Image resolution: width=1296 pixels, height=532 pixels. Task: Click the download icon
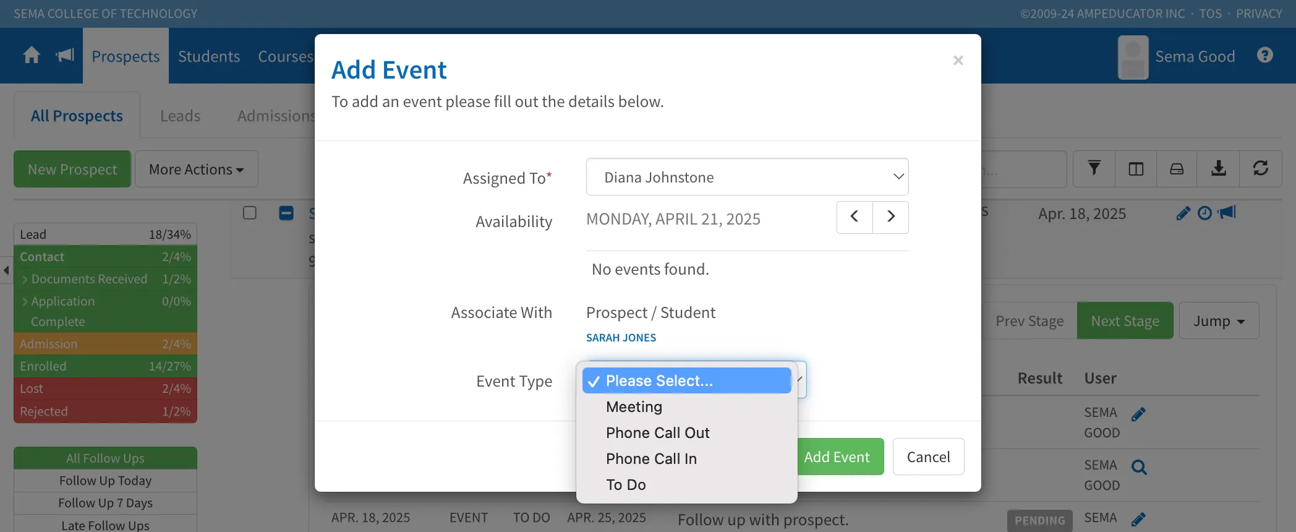pyautogui.click(x=1219, y=168)
